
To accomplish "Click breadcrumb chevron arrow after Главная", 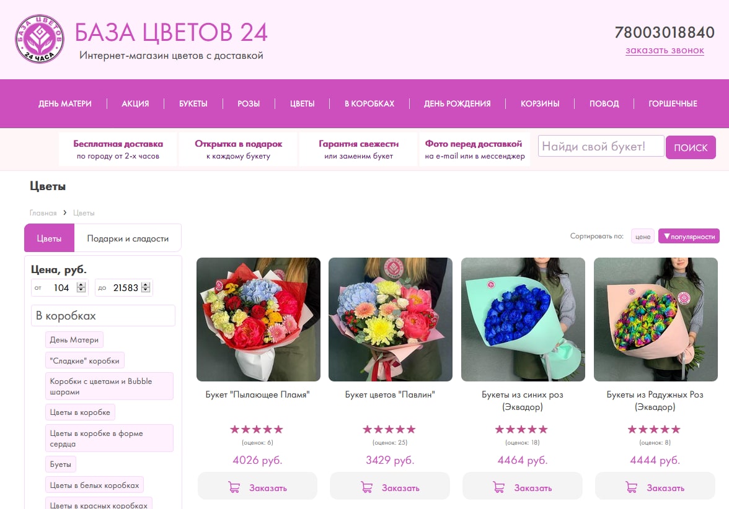I will [65, 212].
